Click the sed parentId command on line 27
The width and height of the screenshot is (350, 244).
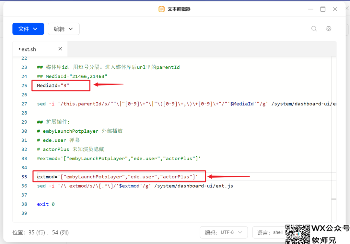[x=187, y=104]
